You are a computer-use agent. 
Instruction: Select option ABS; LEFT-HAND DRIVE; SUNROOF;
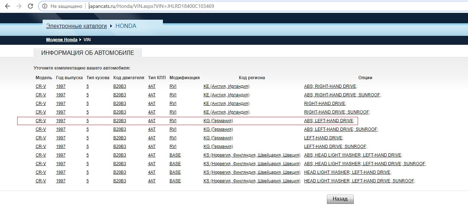pos(341,129)
